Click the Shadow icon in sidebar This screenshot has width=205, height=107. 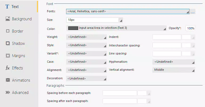[x=8, y=43]
